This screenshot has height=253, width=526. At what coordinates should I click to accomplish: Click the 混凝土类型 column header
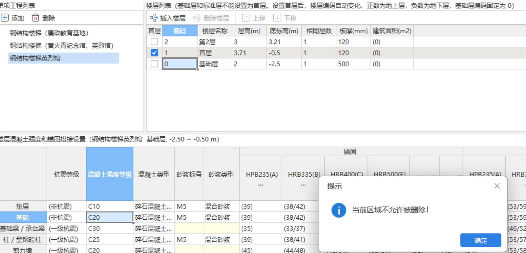tap(154, 174)
